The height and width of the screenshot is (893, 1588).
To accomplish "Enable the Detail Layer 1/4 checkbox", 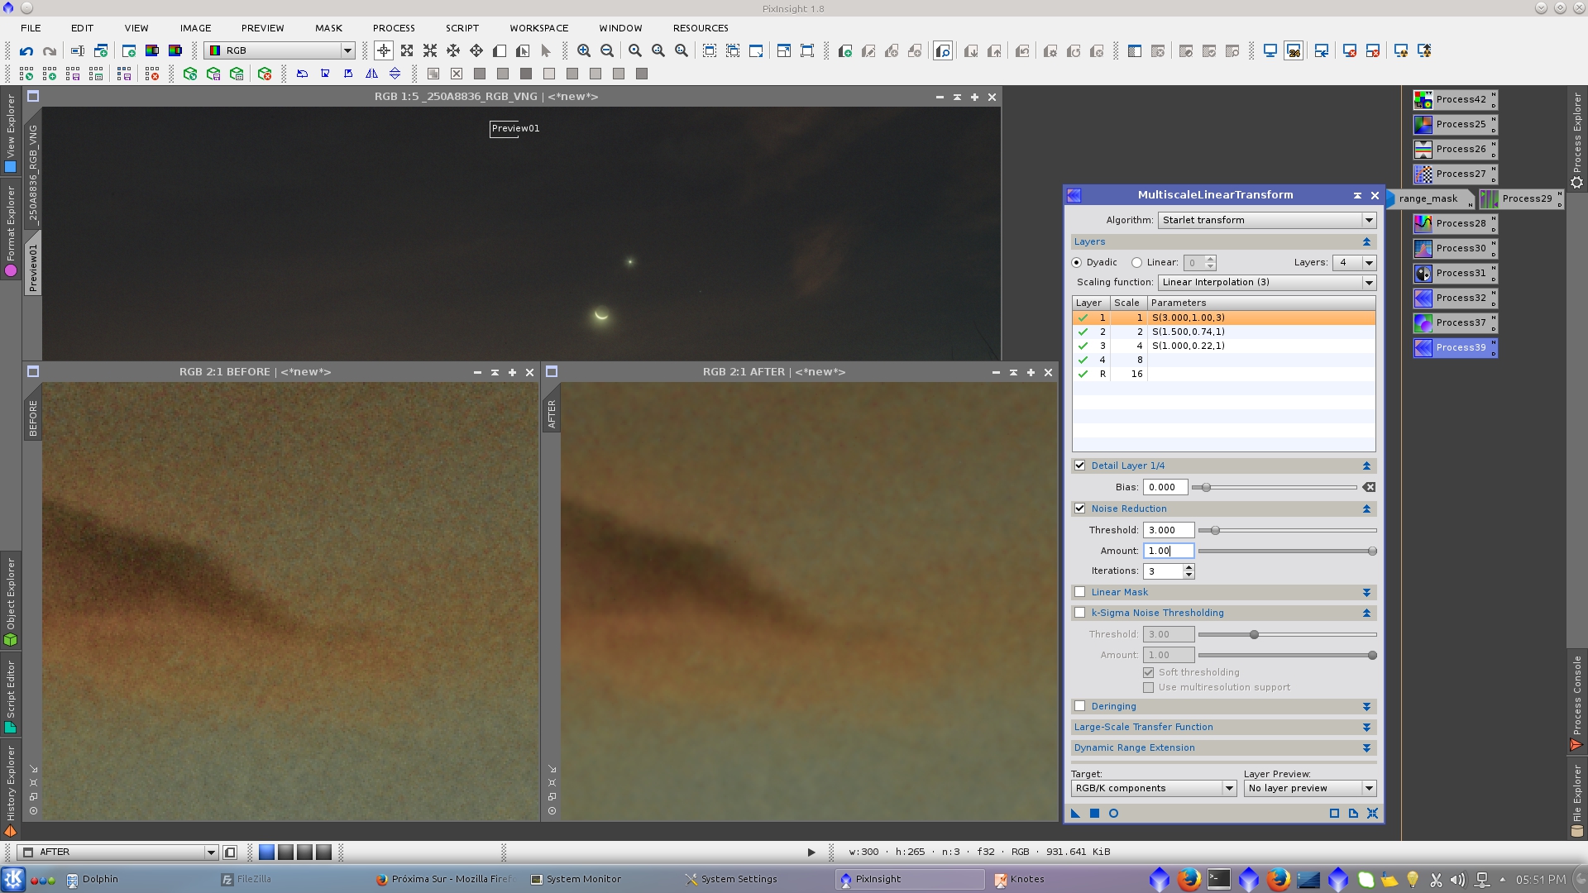I will click(1079, 466).
